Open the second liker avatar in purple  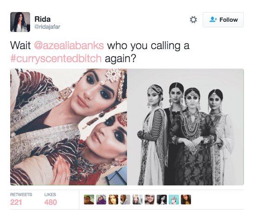point(101,199)
